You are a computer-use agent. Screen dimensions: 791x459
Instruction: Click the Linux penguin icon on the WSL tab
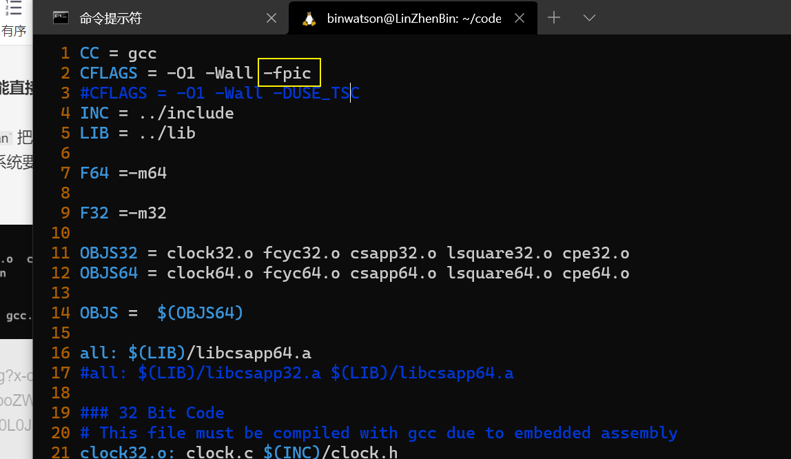tap(309, 18)
